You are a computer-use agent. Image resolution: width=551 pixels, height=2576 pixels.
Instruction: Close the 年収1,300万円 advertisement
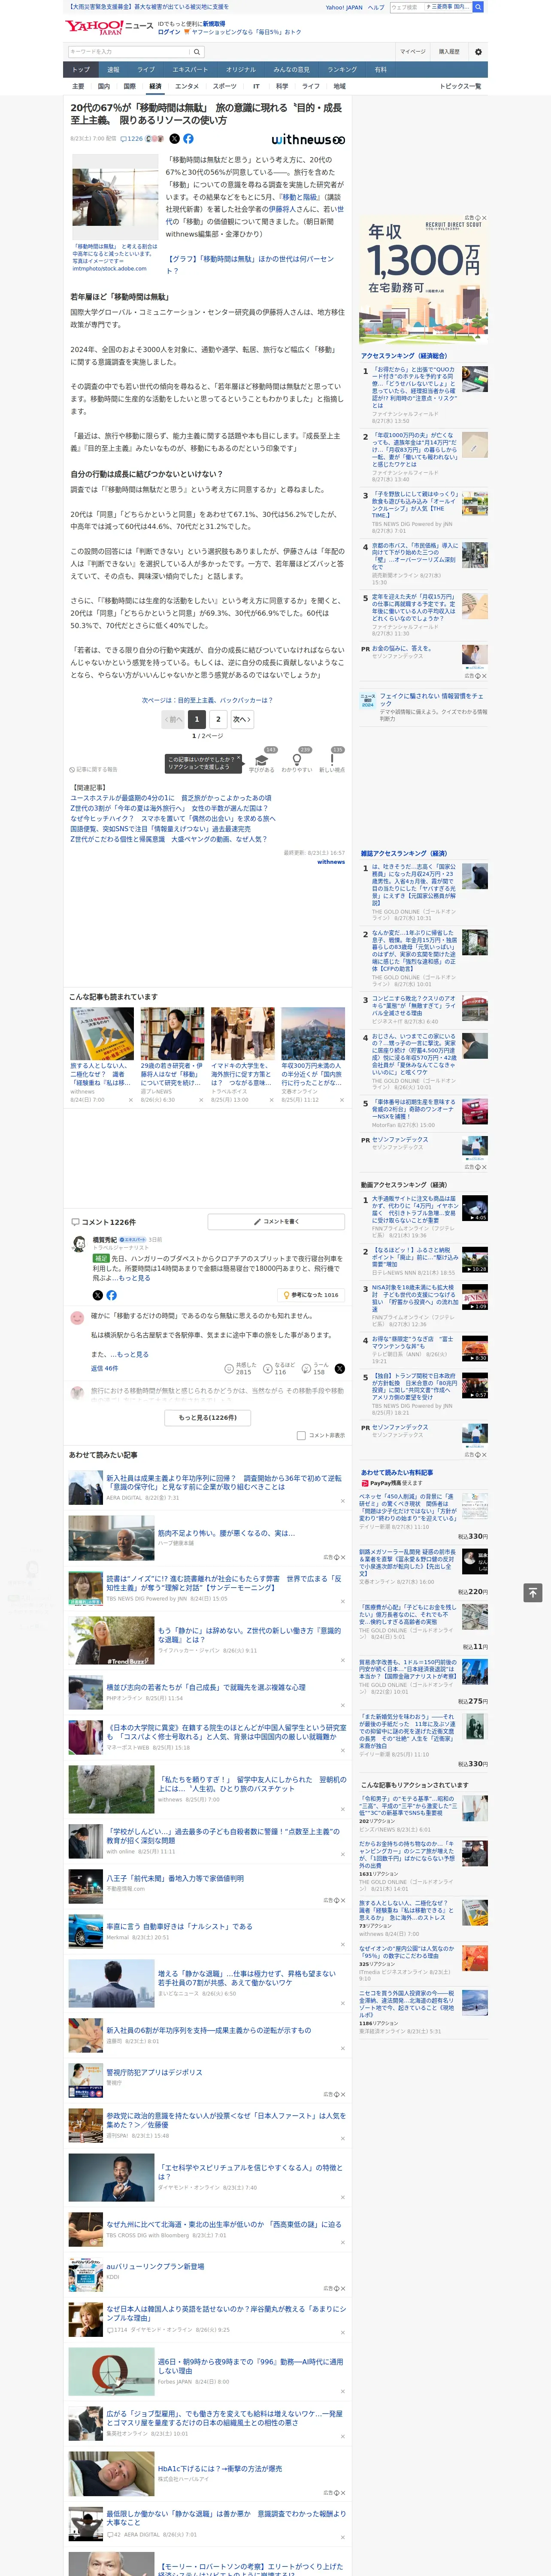[x=483, y=218]
